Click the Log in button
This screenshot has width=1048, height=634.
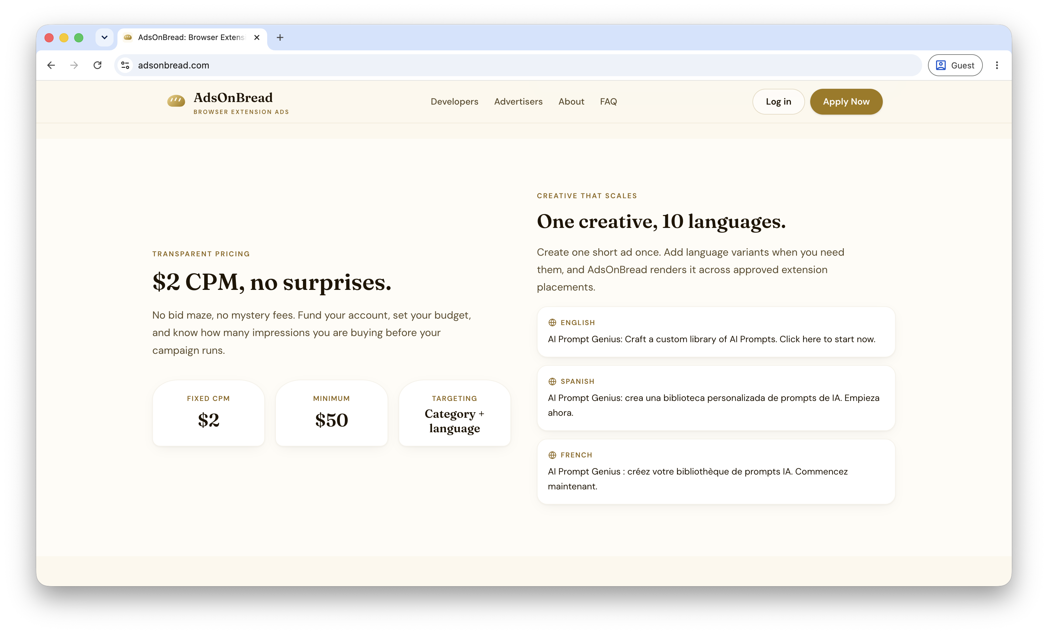point(778,102)
